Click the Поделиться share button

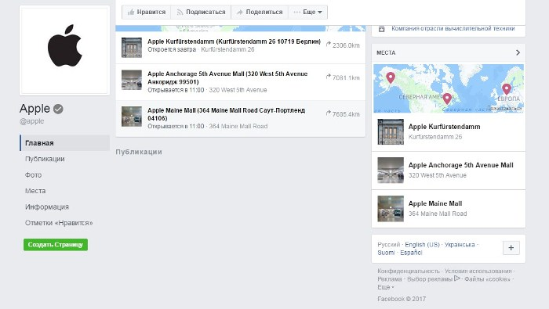pos(260,12)
